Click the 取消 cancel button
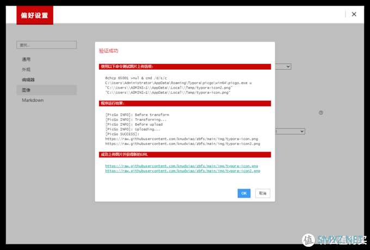Screen dimensions: 370x250 pyautogui.click(x=263, y=193)
